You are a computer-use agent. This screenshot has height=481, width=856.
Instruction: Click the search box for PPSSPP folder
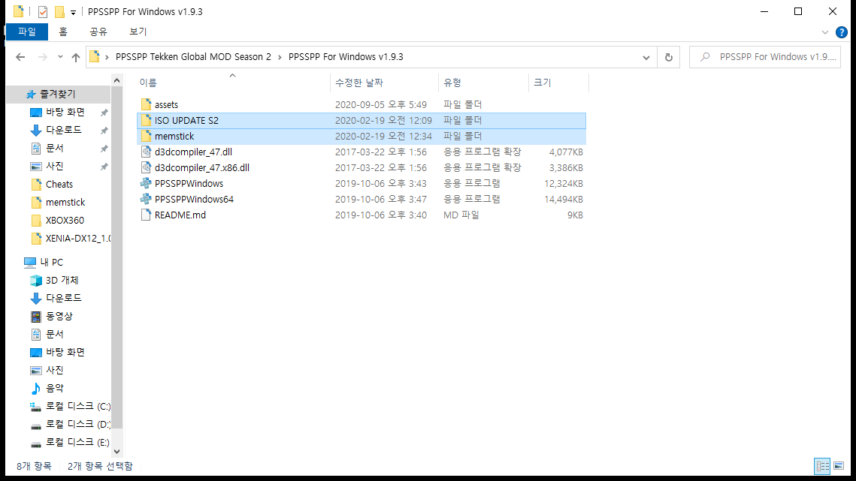(x=765, y=57)
